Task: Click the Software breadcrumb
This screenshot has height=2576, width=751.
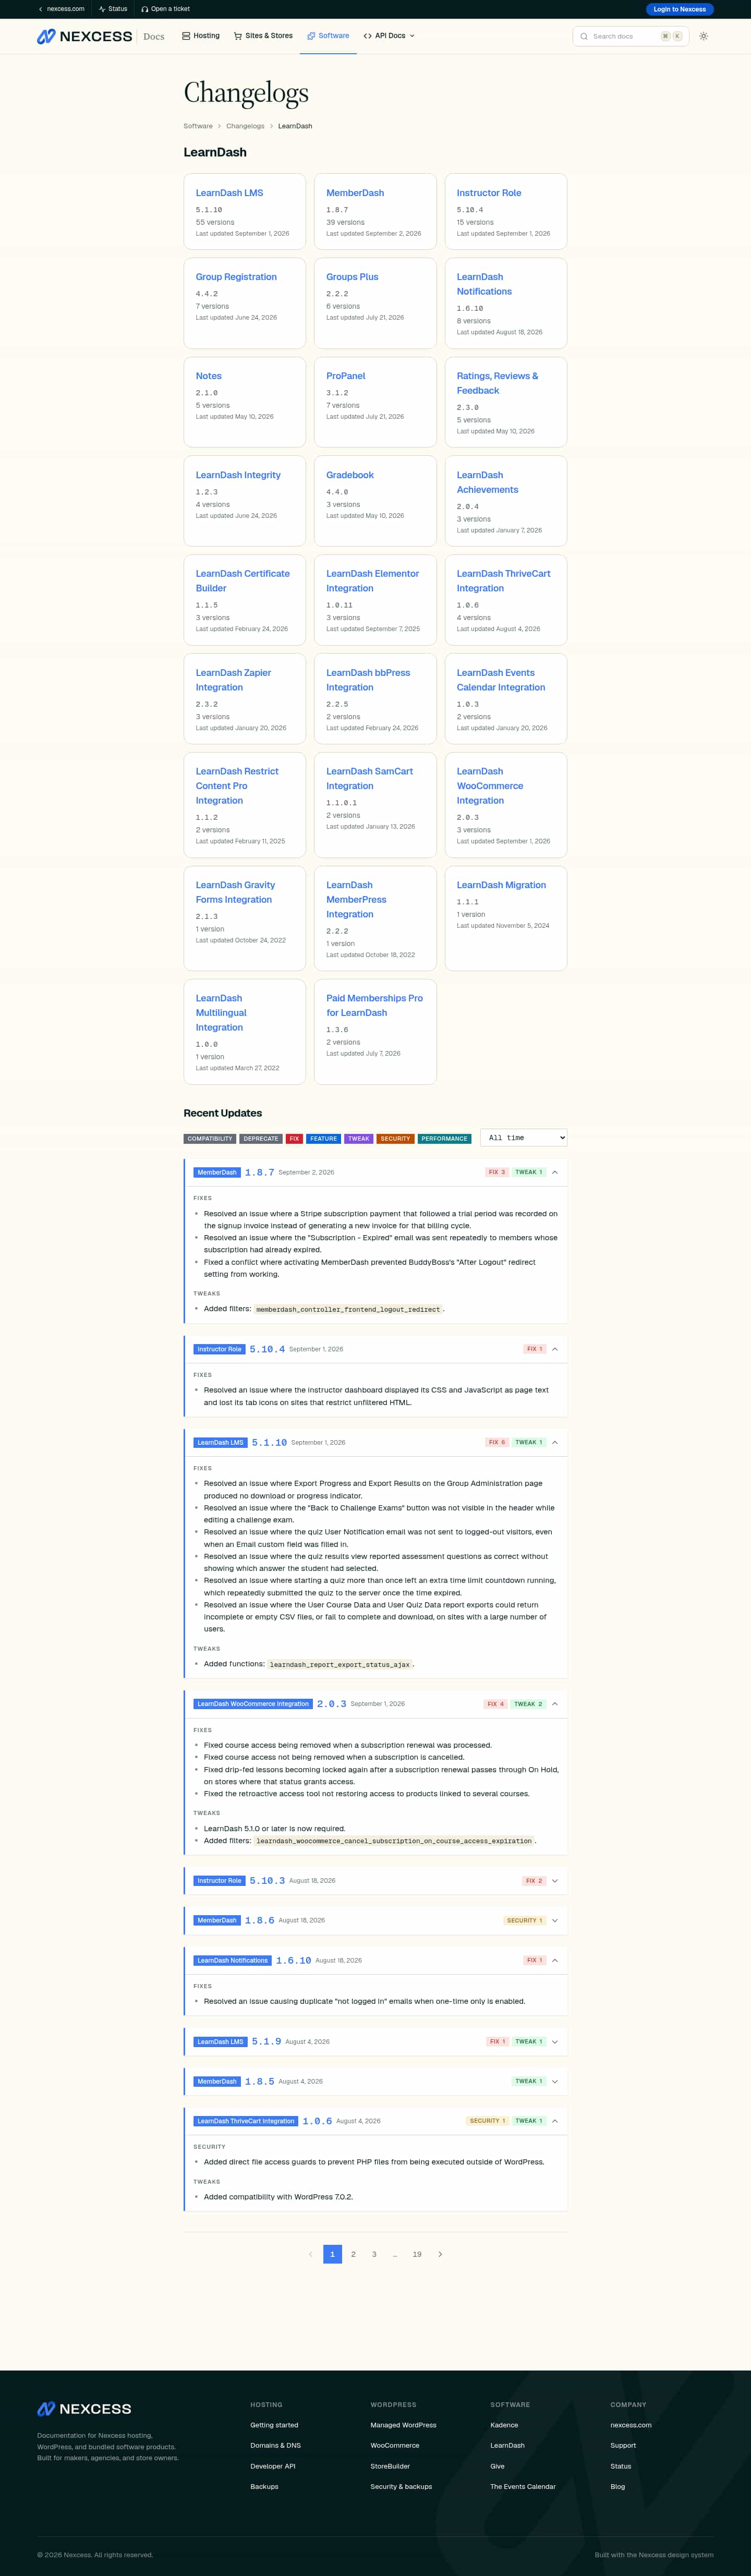Action: (198, 126)
